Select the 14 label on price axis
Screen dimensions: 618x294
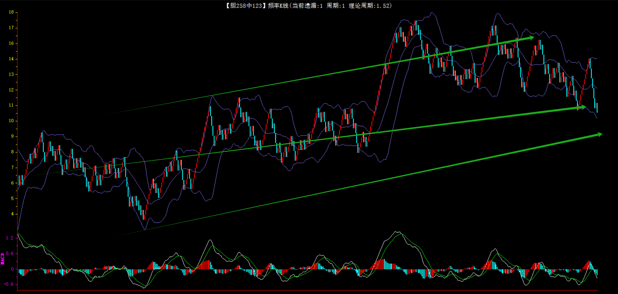click(x=11, y=59)
